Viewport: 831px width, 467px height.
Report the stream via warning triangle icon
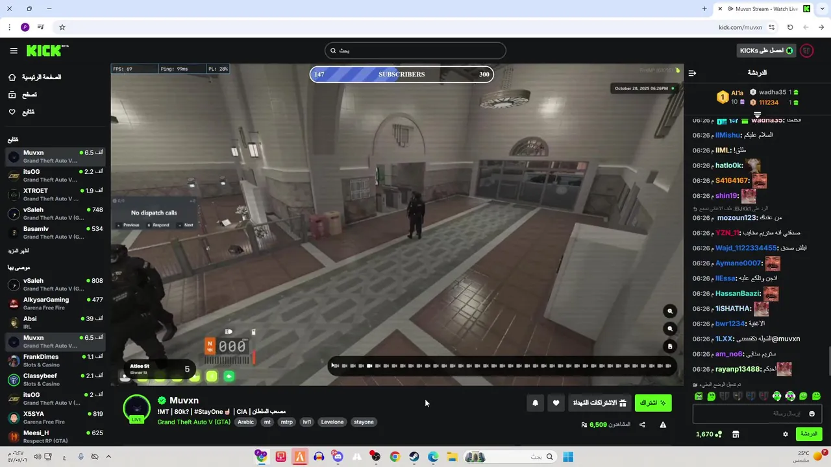click(x=663, y=425)
